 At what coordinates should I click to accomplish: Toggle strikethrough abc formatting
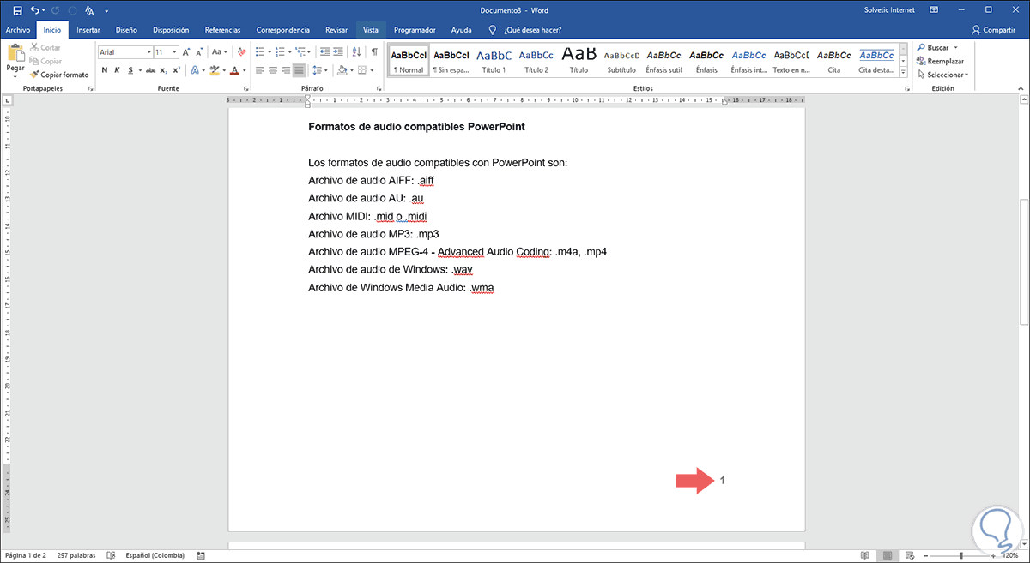[x=151, y=70]
